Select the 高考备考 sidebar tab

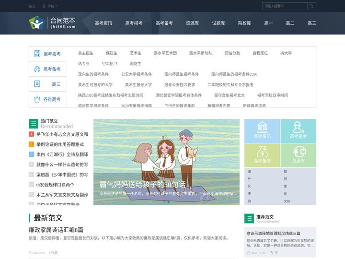pyautogui.click(x=47, y=69)
